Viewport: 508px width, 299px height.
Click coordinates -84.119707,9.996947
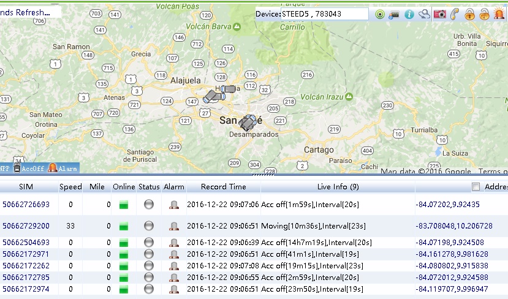click(x=452, y=289)
